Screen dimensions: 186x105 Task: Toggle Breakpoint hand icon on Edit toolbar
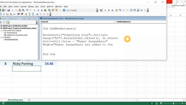tap(26, 14)
